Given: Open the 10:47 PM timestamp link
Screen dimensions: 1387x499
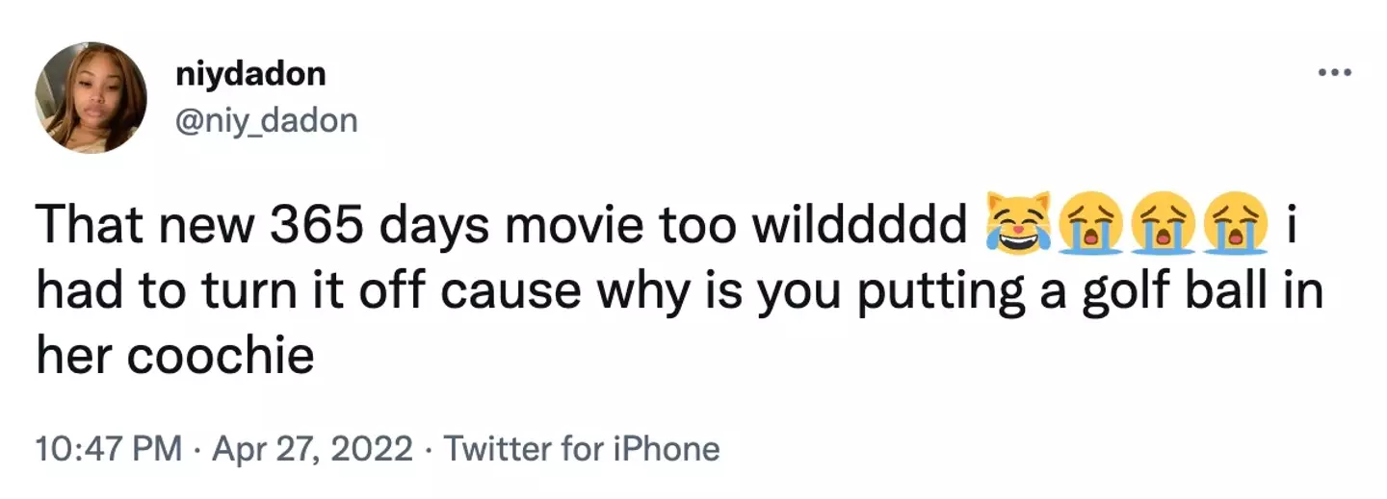Looking at the screenshot, I should click(108, 448).
